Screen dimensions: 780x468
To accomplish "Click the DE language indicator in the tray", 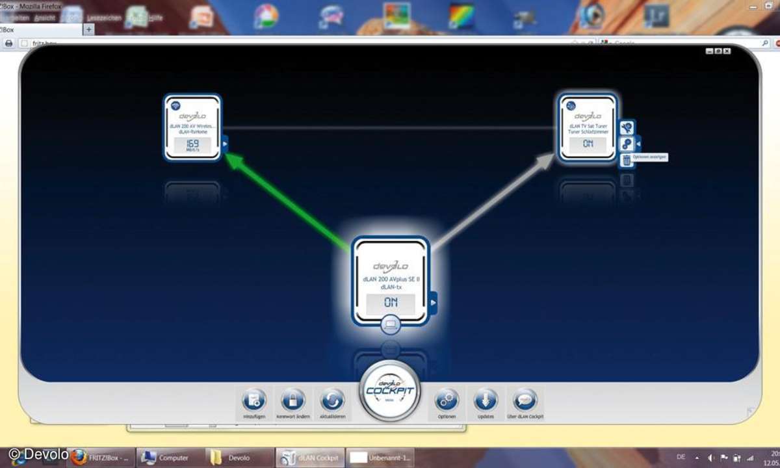I will (x=681, y=457).
